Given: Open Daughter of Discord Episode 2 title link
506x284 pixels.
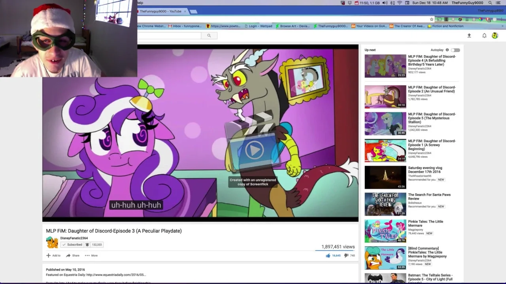Looking at the screenshot, I should 432,89.
